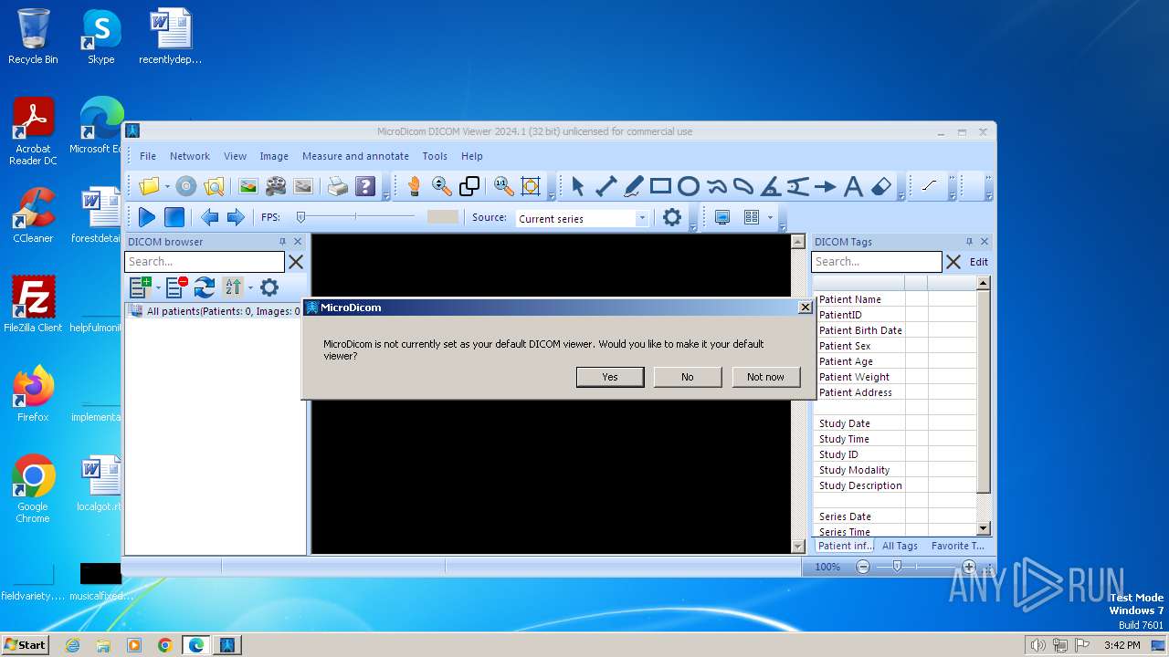1169x657 pixels.
Task: Select the distance line measurement tool
Action: click(606, 186)
